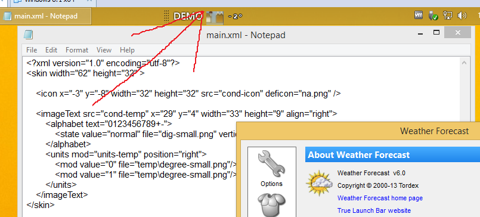Click the sun and cloud About icon
The height and width of the screenshot is (217, 480).
tap(319, 183)
